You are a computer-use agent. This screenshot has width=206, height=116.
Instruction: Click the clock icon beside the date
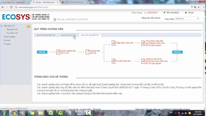(x=55, y=20)
